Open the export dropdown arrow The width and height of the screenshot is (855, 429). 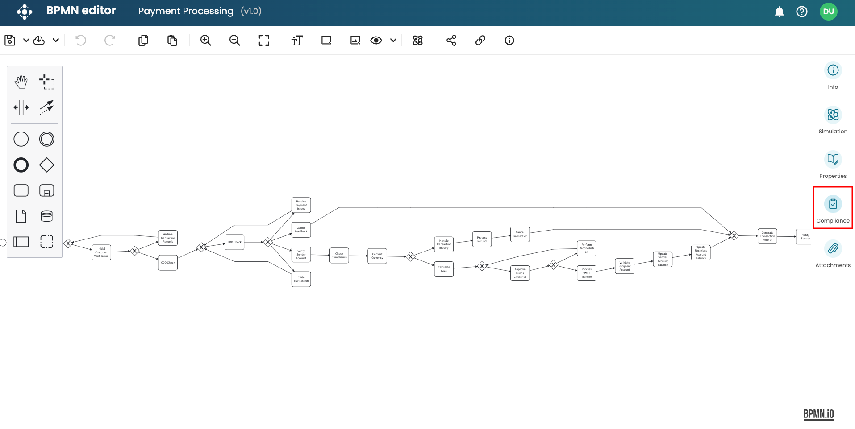coord(56,41)
